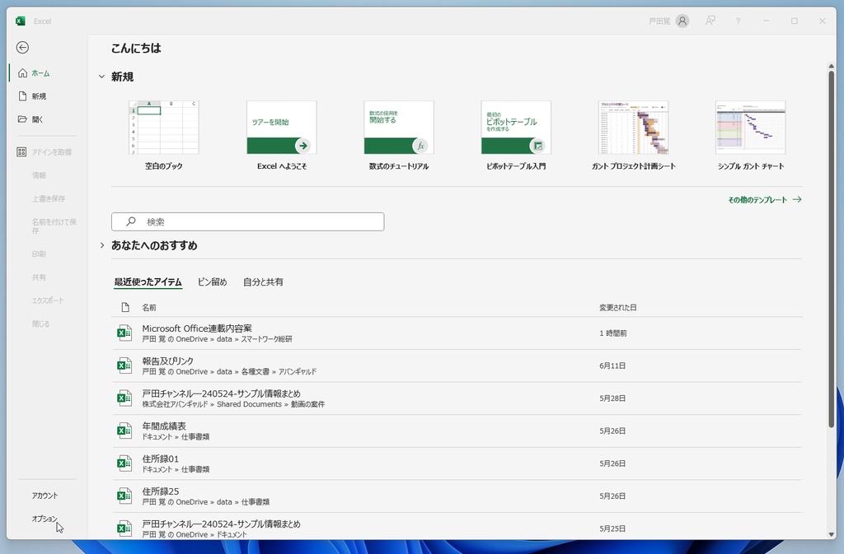Click file icon of 5月28日 戸田チャンネル entry
This screenshot has width=844, height=554.
[124, 398]
